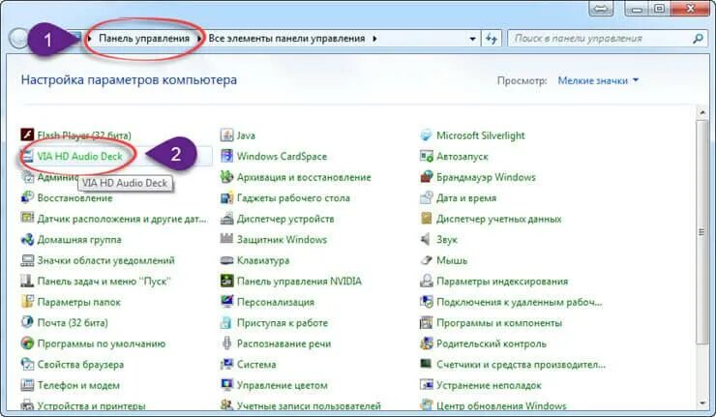This screenshot has height=417, width=716.
Task: Click the Windows CardSpace icon
Action: click(x=226, y=156)
